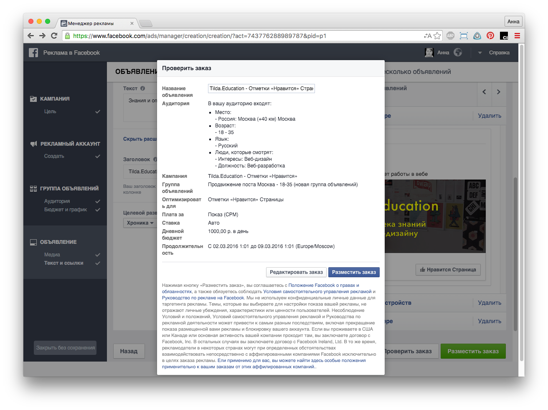Bookmark page with star icon
The width and height of the screenshot is (548, 410).
437,36
